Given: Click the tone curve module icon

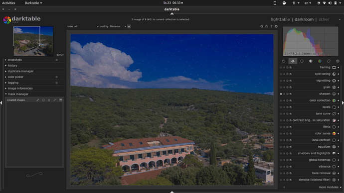Looking at the screenshot, I should tap(334, 113).
